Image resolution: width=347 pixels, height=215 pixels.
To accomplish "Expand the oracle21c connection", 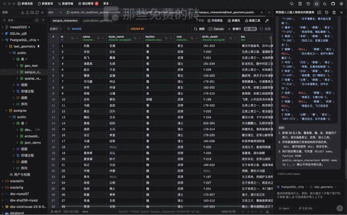I will (2, 181).
